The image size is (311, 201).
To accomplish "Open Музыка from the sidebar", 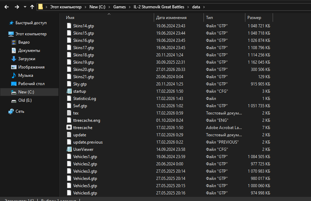I will tap(26, 75).
